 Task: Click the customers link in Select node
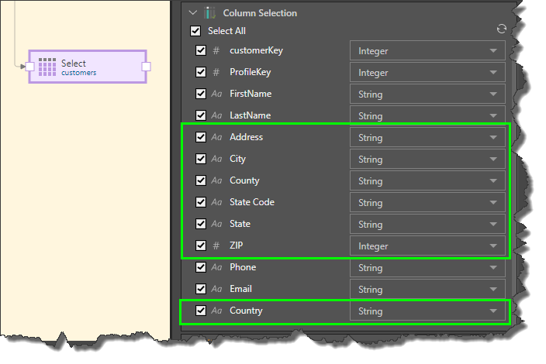79,73
